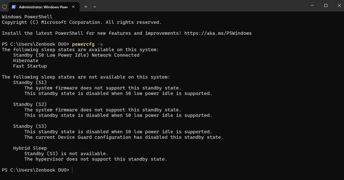
Task: Minimize the terminal window
Action: click(312, 6)
